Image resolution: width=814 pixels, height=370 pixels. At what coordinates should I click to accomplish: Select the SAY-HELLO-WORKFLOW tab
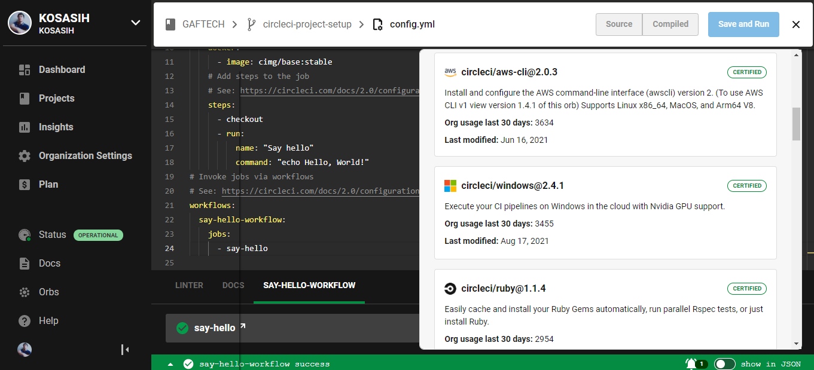309,286
